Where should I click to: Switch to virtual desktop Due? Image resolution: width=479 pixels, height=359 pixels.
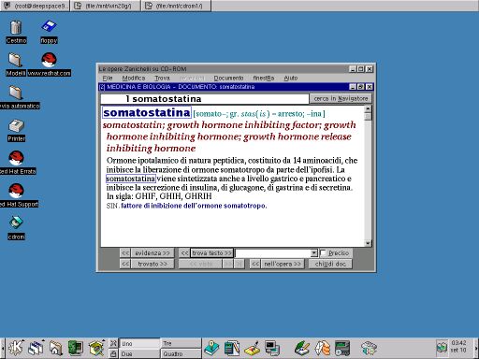(x=139, y=353)
